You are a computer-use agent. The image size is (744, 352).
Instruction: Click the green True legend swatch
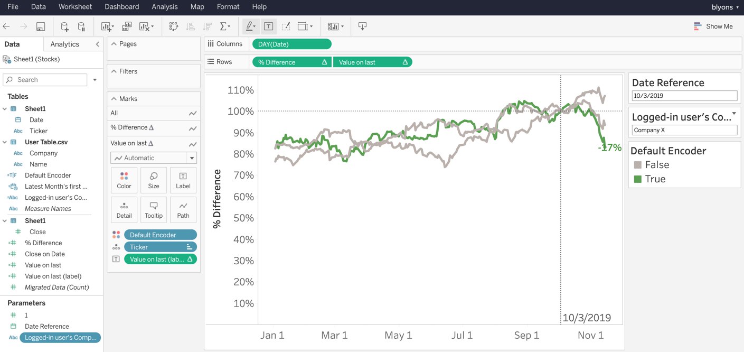click(x=637, y=179)
